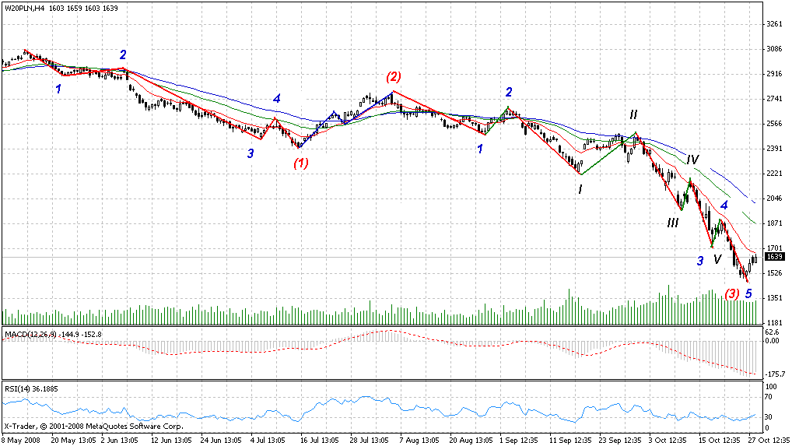Click the RSI(14) 36.1885 indicator label
The height and width of the screenshot is (446, 792).
pos(30,389)
